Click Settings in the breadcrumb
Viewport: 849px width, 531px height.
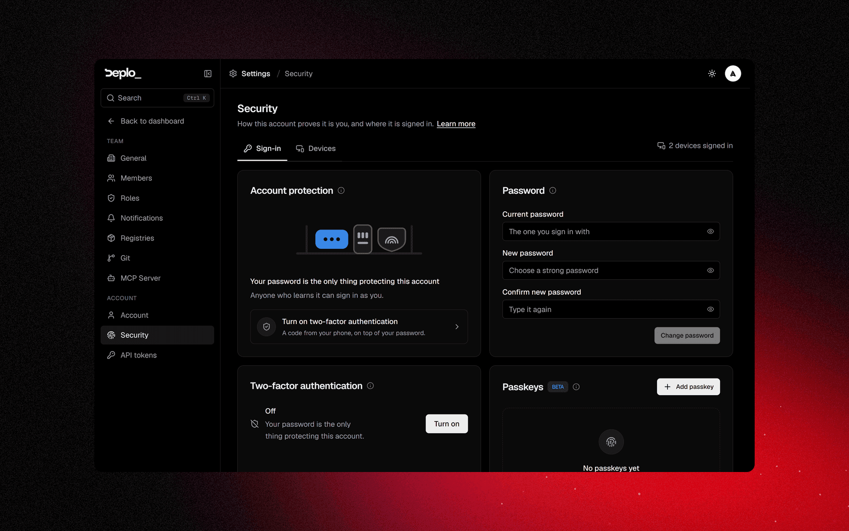pos(255,74)
